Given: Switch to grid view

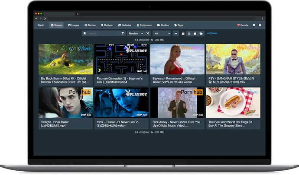Looking at the screenshot, I should 183,34.
